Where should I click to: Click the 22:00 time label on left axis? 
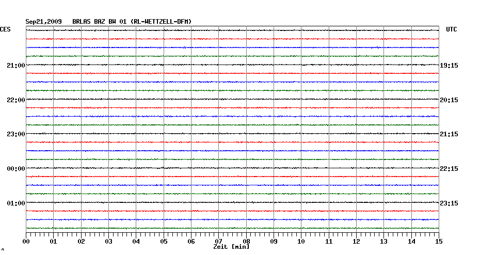point(15,100)
